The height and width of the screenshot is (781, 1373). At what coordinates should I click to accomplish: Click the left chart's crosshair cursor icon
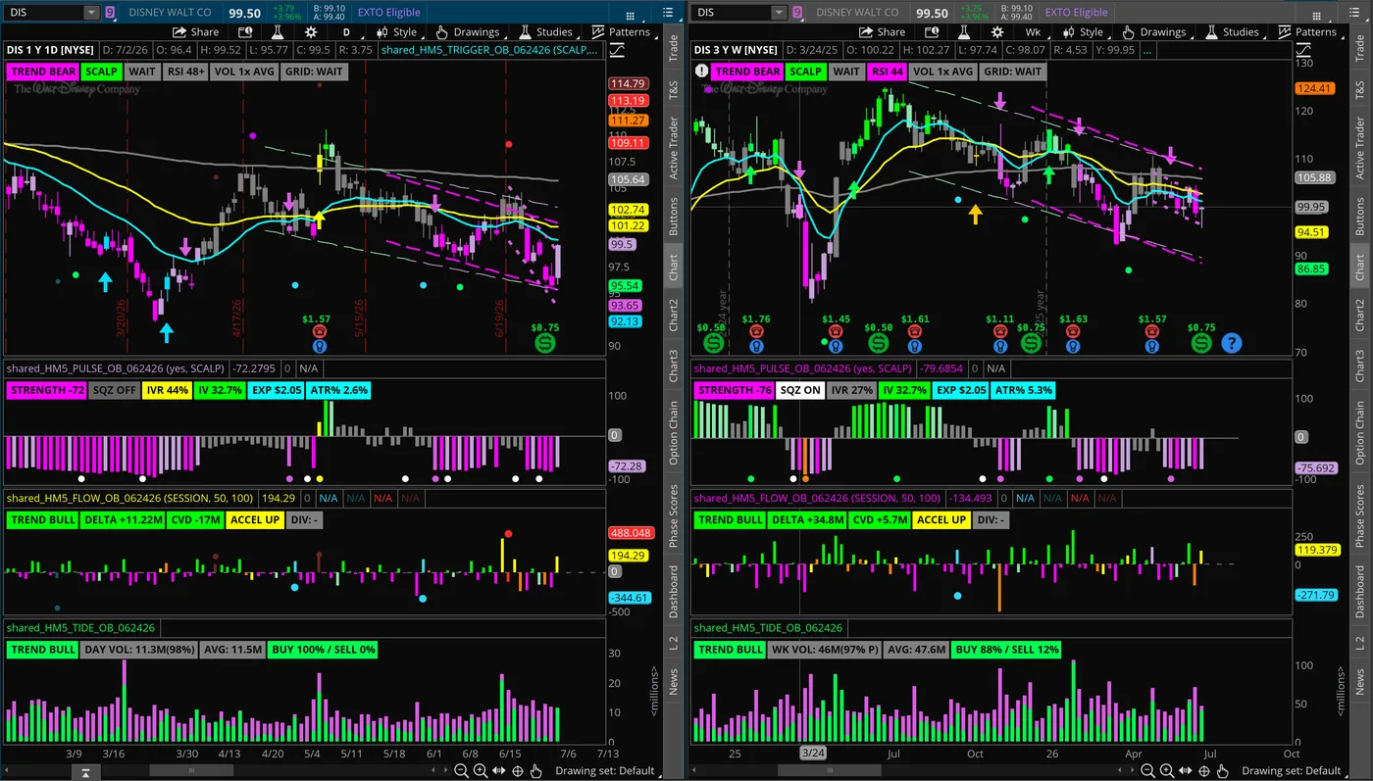(x=518, y=770)
